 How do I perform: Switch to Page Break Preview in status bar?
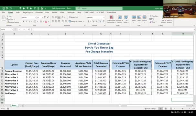171,109
